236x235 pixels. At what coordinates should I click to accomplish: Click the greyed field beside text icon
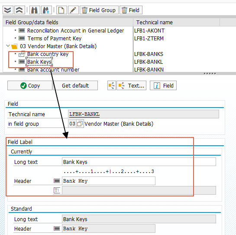tap(139, 190)
